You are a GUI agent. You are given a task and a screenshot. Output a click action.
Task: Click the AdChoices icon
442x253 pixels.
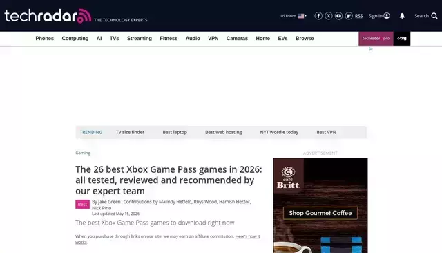(370, 49)
